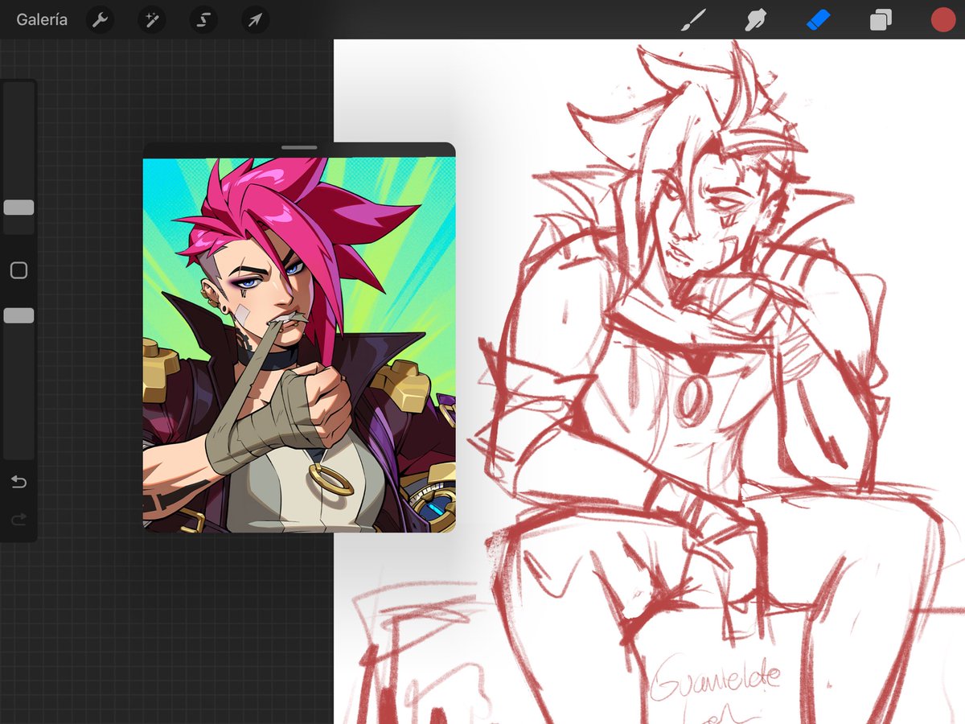Viewport: 965px width, 724px height.
Task: Redo the last undone stroke
Action: tap(18, 520)
